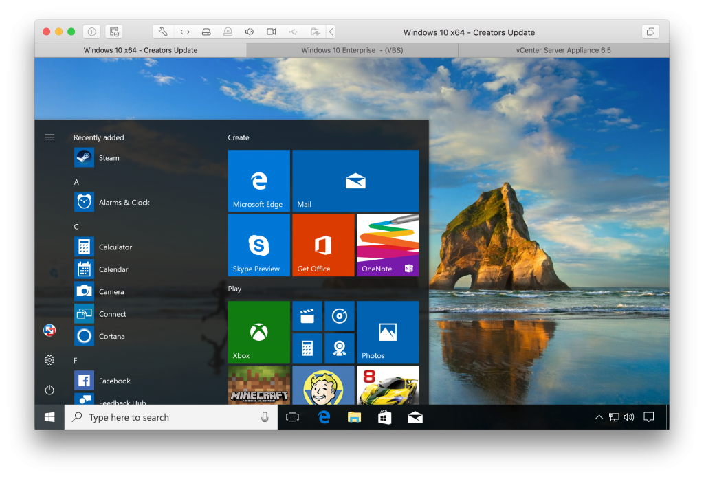Toggle the VM video camera icon

tap(270, 32)
